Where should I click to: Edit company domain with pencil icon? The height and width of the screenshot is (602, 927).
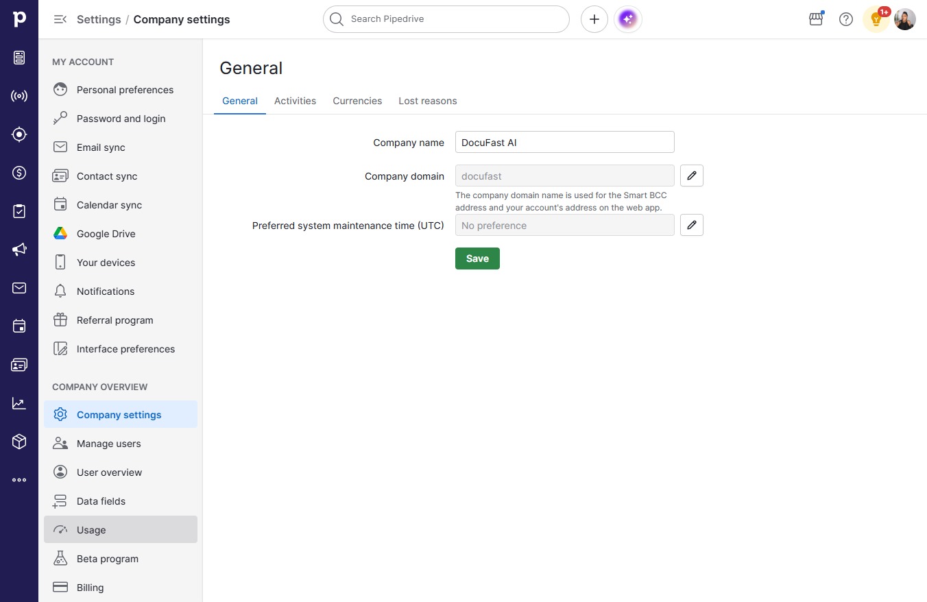pyautogui.click(x=692, y=176)
